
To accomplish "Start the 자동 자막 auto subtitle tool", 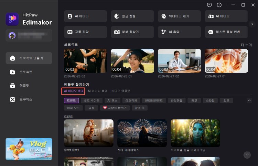I will [x=85, y=32].
